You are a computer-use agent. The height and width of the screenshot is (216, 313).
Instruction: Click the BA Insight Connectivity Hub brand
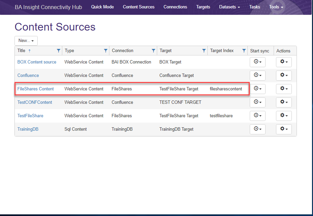[x=48, y=7]
